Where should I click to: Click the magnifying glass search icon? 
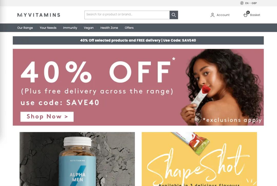pos(174,15)
